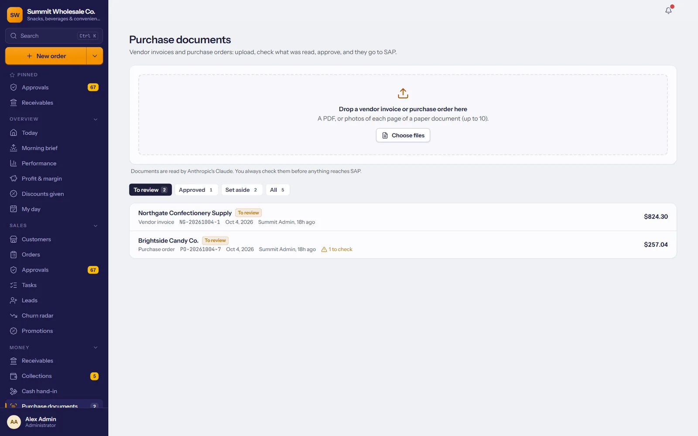Open Northgate Confectionery Supply invoice row
The image size is (698, 436).
403,217
